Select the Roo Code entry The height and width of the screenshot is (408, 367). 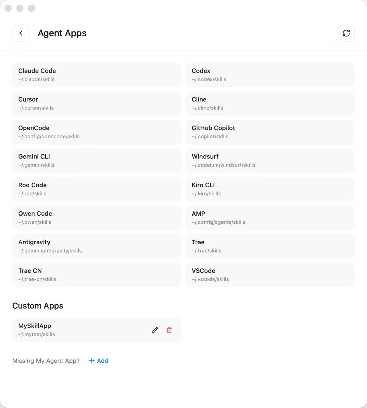click(x=97, y=189)
